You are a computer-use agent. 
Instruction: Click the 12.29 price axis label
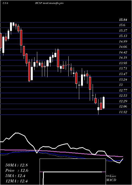tap(123, 101)
